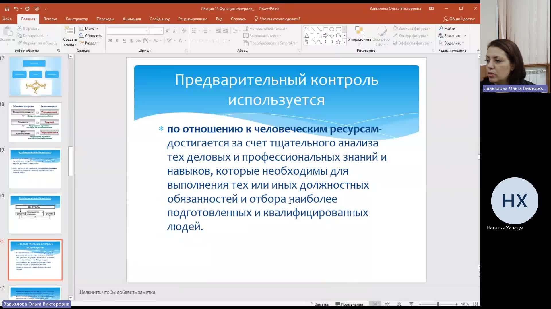Click the 'Что вы хотите сделать?' search box

[277, 19]
